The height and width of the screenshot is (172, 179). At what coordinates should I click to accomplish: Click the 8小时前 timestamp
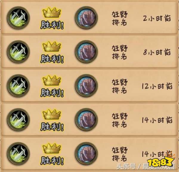coord(157,52)
